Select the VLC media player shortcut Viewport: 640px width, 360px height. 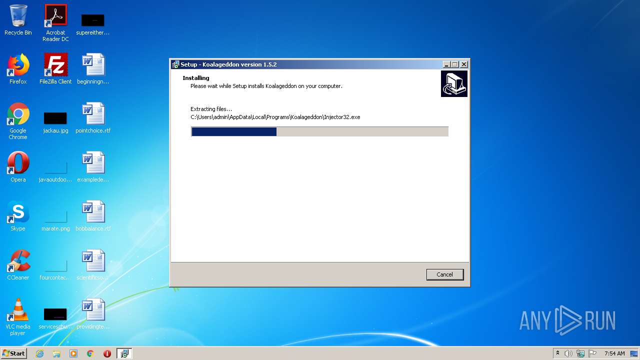tap(18, 317)
